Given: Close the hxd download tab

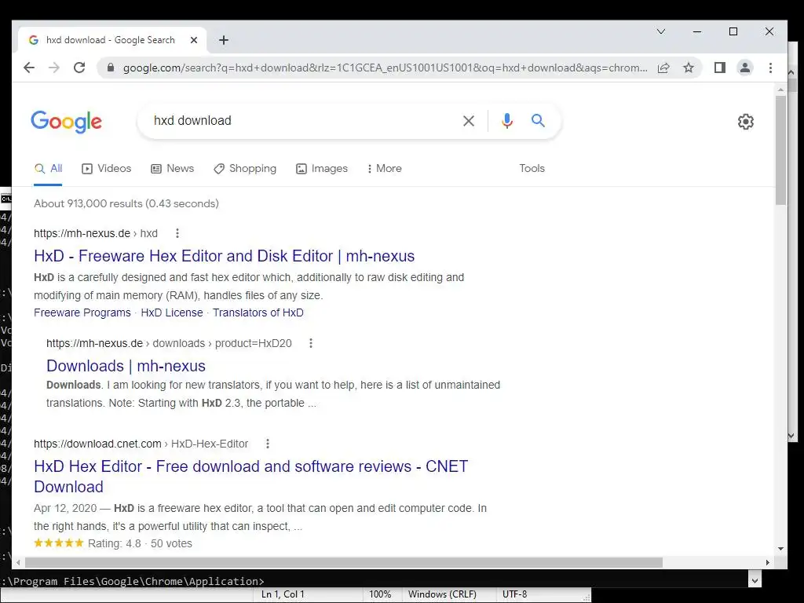Looking at the screenshot, I should 194,40.
